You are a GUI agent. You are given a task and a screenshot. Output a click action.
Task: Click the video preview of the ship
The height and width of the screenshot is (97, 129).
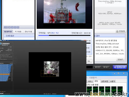pos(64,12)
